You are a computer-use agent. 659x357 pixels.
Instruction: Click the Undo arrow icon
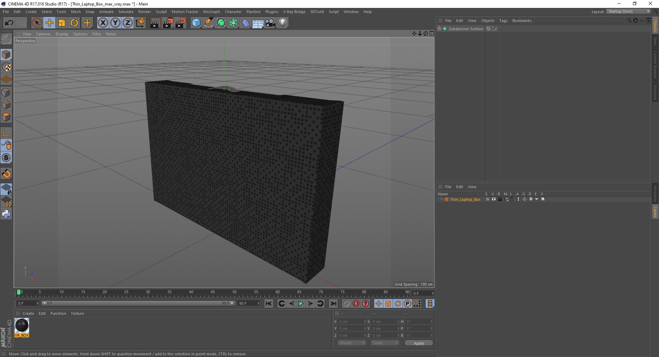9,23
